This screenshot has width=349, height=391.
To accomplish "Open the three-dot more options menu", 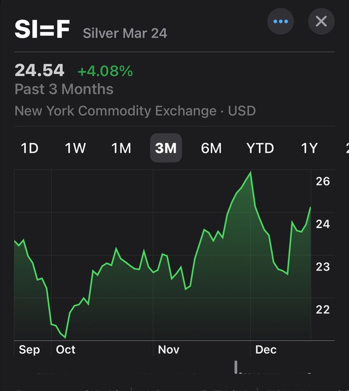I will 280,21.
